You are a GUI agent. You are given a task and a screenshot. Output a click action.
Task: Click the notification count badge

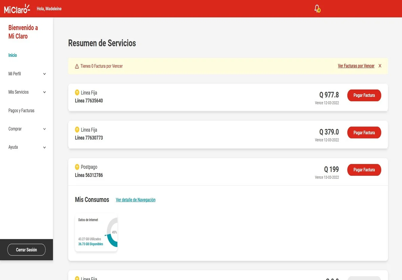pyautogui.click(x=319, y=10)
